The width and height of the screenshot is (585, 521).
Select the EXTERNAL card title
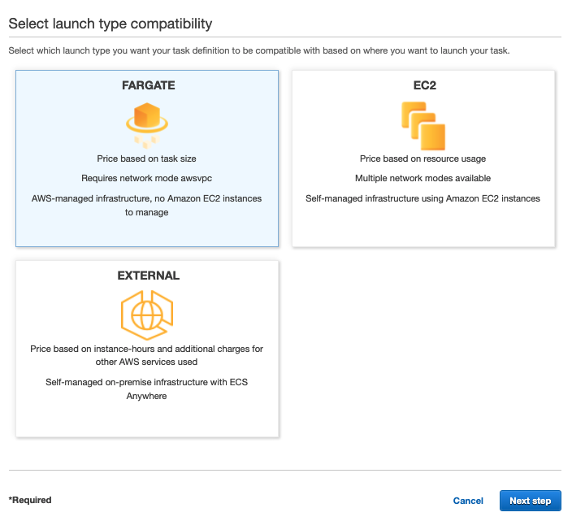[147, 276]
